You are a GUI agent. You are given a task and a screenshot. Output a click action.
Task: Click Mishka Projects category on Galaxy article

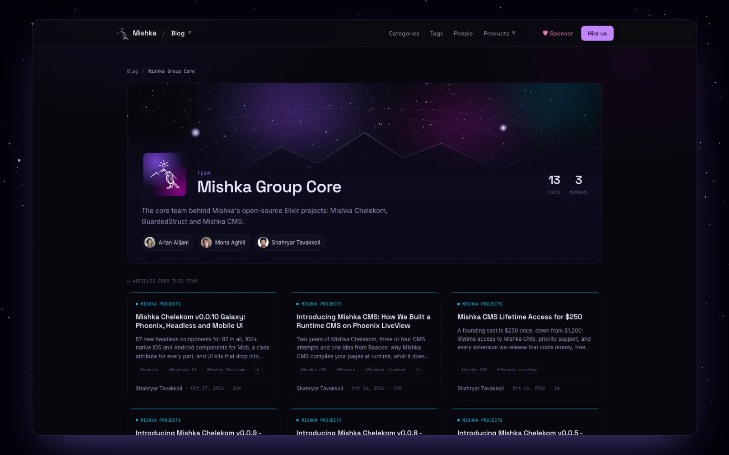click(158, 304)
